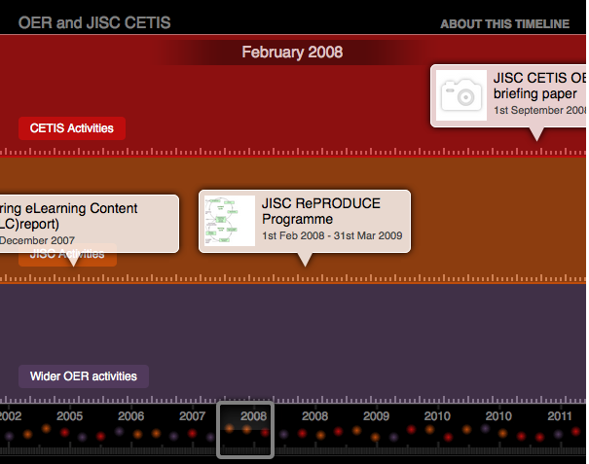Click the 2010 label next to 2009

(437, 416)
